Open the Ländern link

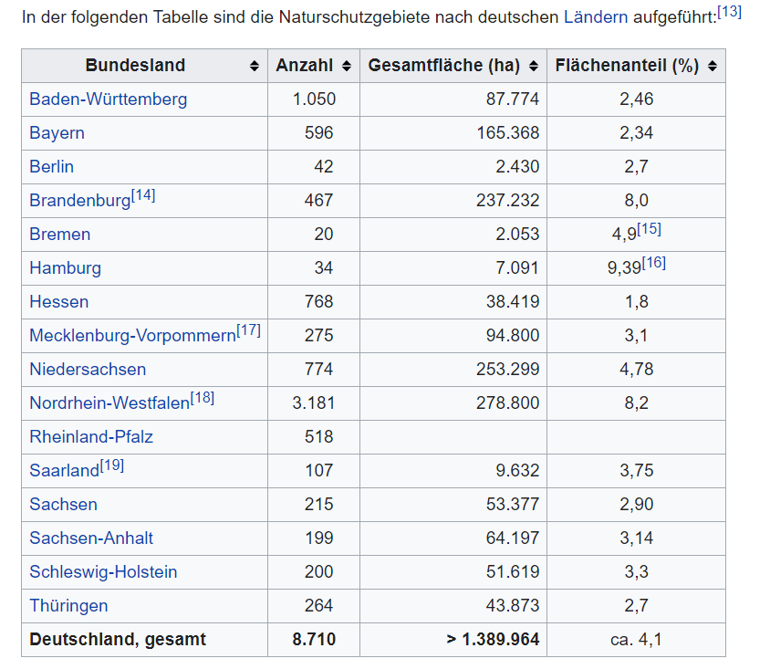point(596,17)
